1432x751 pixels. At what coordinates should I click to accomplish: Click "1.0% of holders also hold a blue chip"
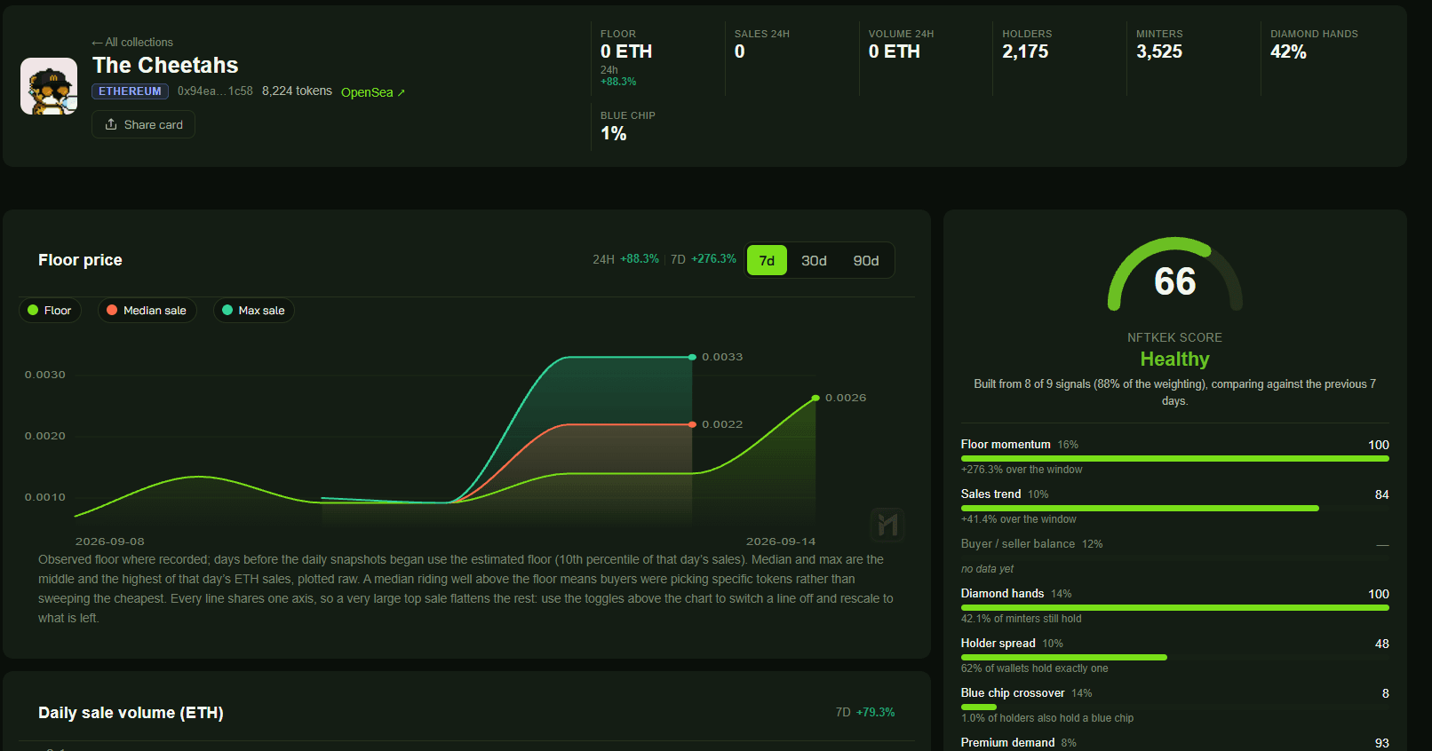point(1047,718)
